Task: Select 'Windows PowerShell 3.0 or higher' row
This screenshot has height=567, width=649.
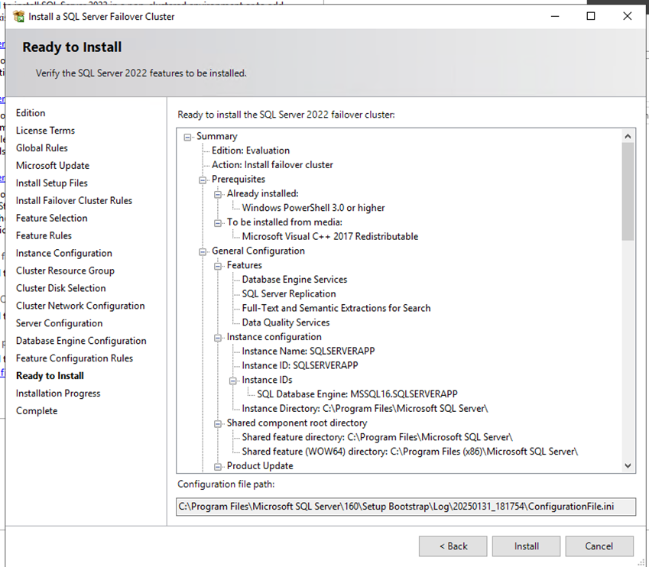Action: (x=313, y=208)
